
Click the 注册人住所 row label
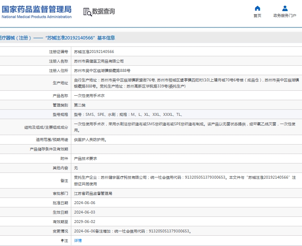pos(59,71)
